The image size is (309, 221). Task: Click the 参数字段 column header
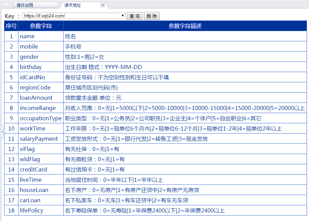(41, 26)
